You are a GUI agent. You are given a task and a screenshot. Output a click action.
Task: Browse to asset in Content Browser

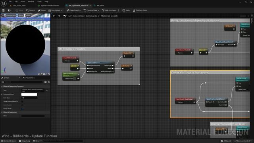pyautogui.click(x=9, y=10)
